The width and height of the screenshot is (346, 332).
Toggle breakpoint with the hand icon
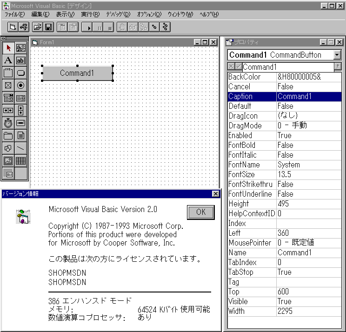point(122,27)
